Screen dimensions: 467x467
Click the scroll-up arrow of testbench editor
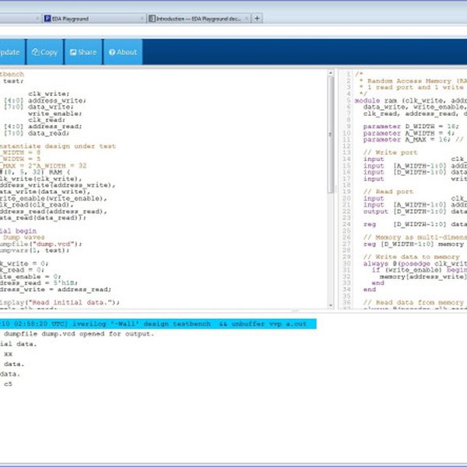click(331, 73)
